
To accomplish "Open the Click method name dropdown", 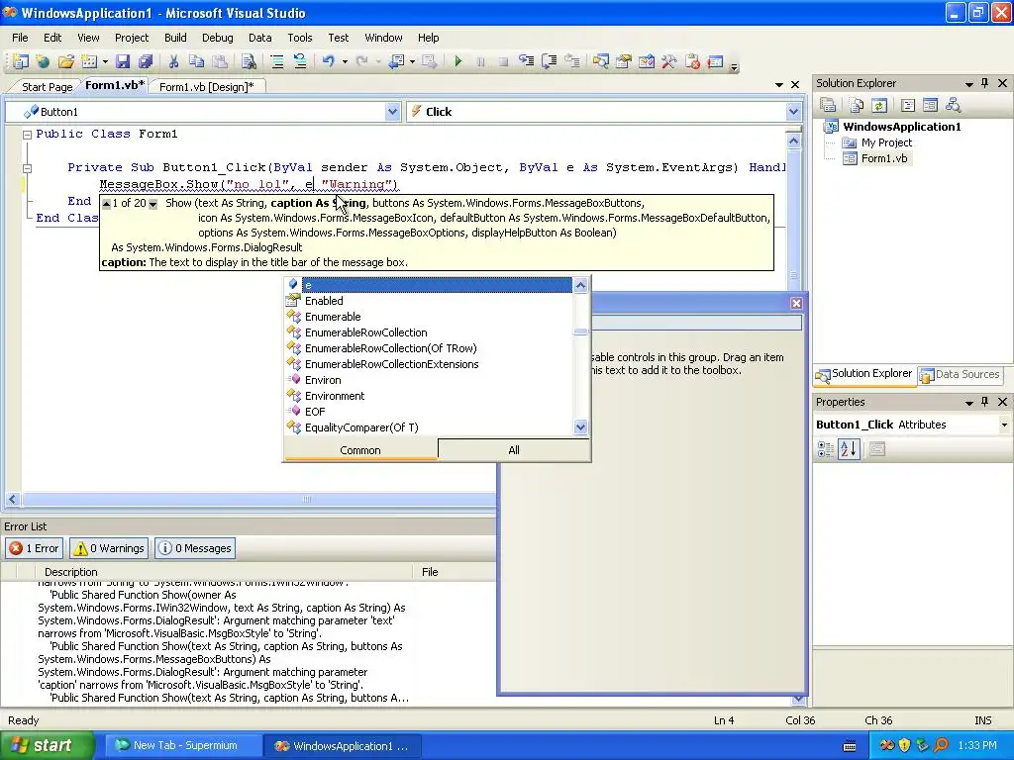I will click(793, 112).
